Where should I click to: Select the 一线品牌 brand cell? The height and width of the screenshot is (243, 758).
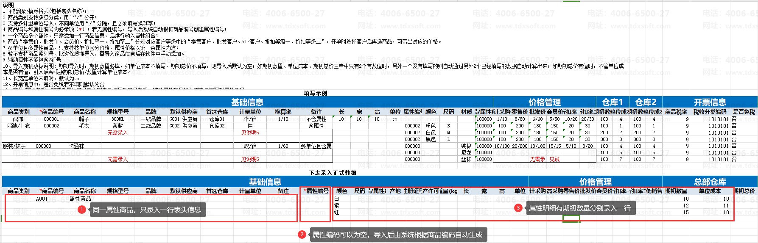pos(151,119)
